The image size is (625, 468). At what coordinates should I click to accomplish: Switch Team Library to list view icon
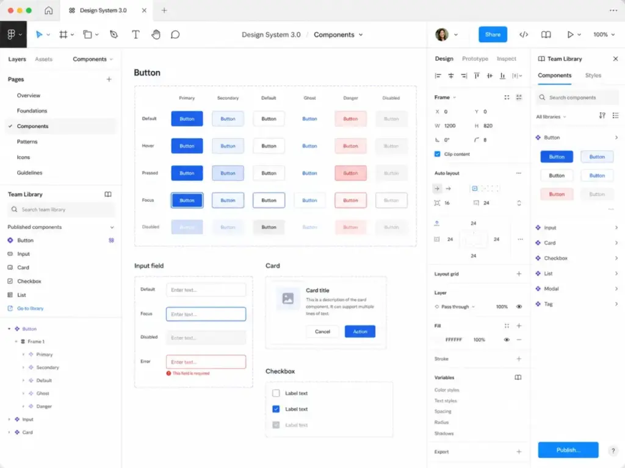616,115
